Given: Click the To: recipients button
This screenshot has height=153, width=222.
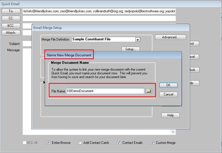Looking at the screenshot, I should click(x=11, y=11).
